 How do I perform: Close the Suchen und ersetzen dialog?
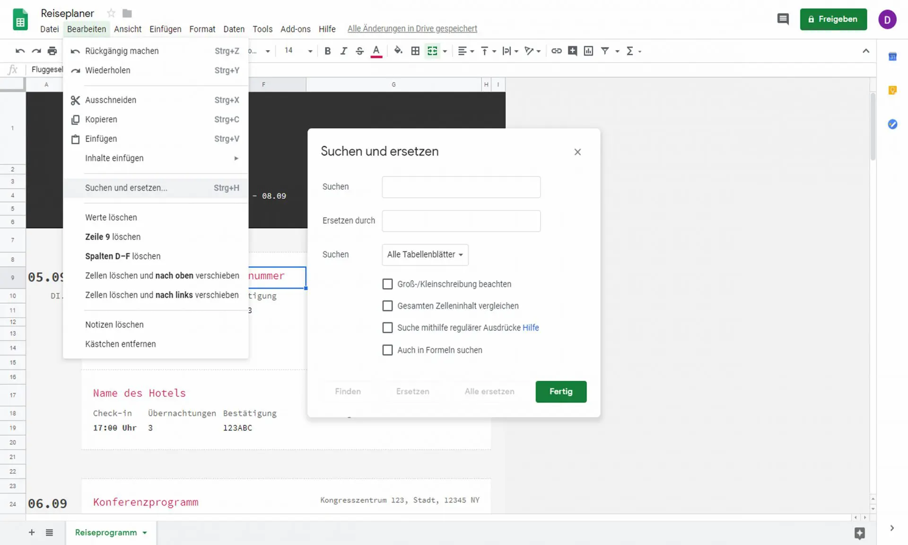(577, 152)
